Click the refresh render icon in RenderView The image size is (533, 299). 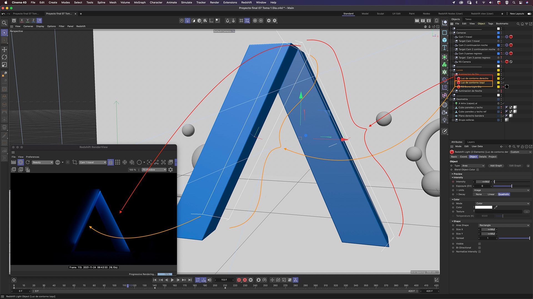tap(28, 162)
